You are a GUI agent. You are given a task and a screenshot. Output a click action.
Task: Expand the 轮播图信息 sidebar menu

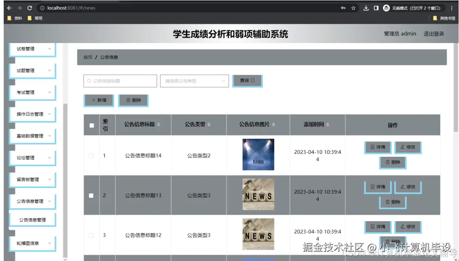point(32,243)
